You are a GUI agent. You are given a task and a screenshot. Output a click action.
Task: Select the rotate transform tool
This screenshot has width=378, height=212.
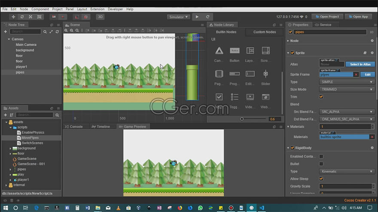click(x=22, y=17)
